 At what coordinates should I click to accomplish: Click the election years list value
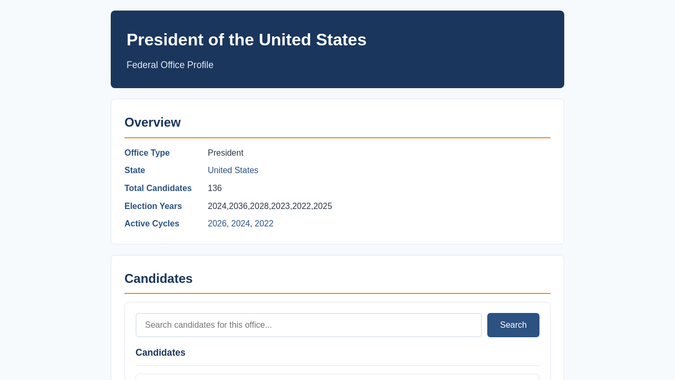[x=270, y=206]
